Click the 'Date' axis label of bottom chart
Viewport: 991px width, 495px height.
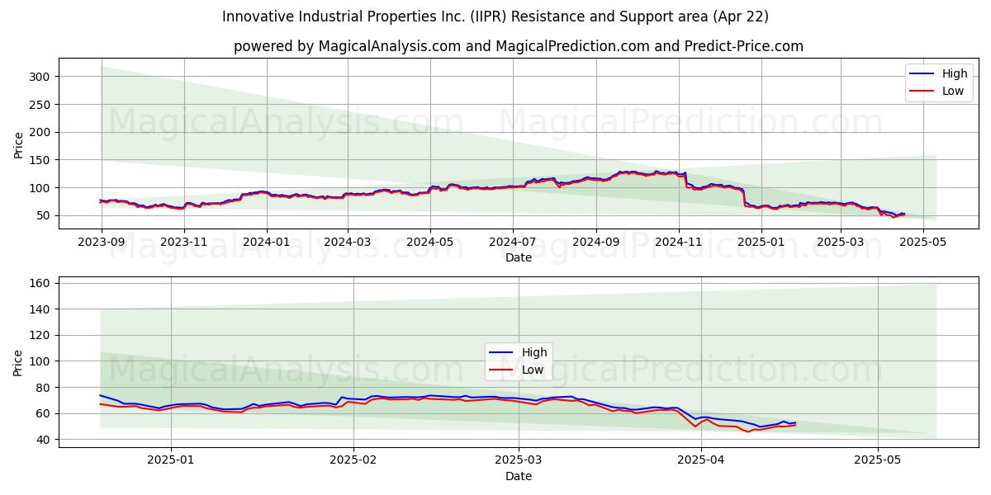519,476
